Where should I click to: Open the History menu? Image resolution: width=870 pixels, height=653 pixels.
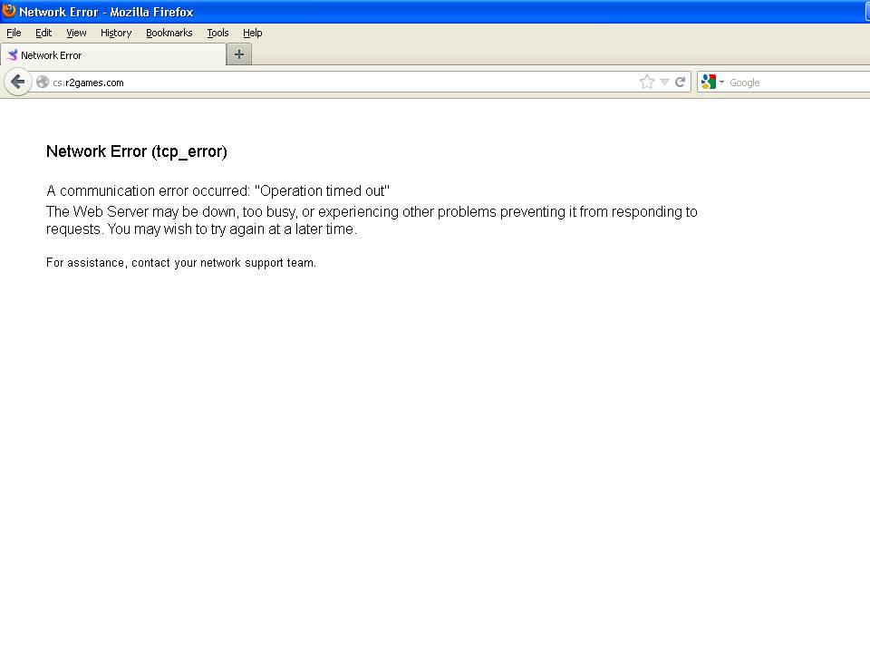click(x=116, y=33)
